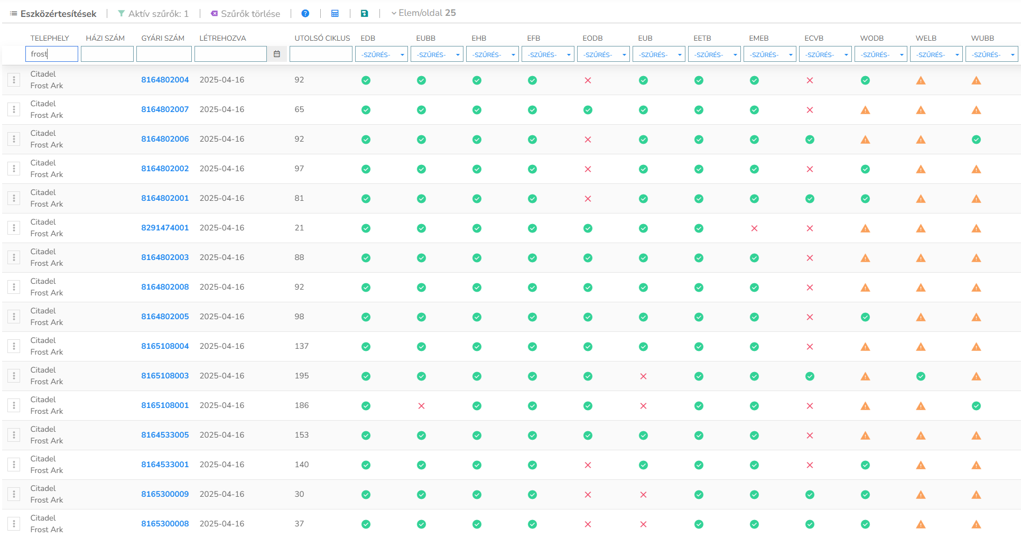Open device link 8165108003
The height and width of the screenshot is (538, 1021).
tap(165, 375)
